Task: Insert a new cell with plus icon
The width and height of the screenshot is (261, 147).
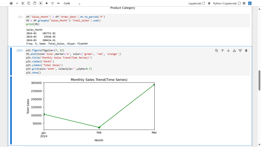Action: (x=17, y=3)
